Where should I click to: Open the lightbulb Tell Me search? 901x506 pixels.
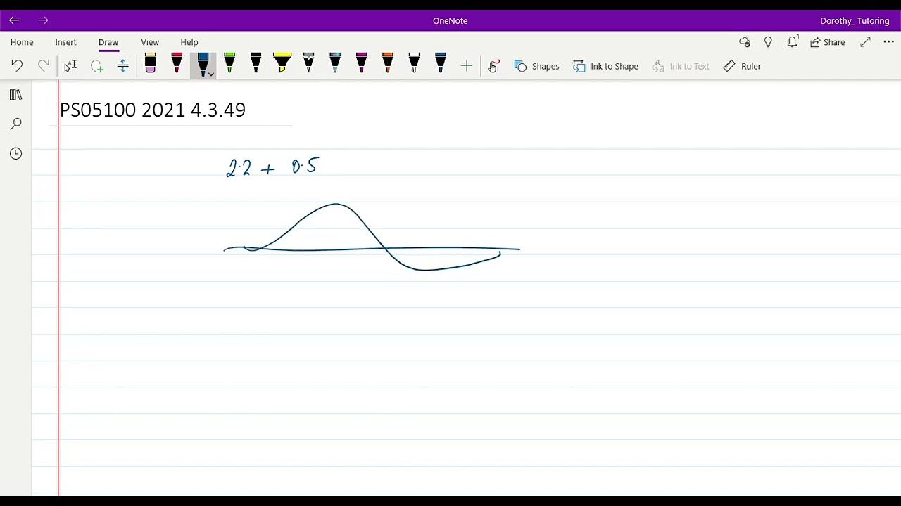click(768, 42)
